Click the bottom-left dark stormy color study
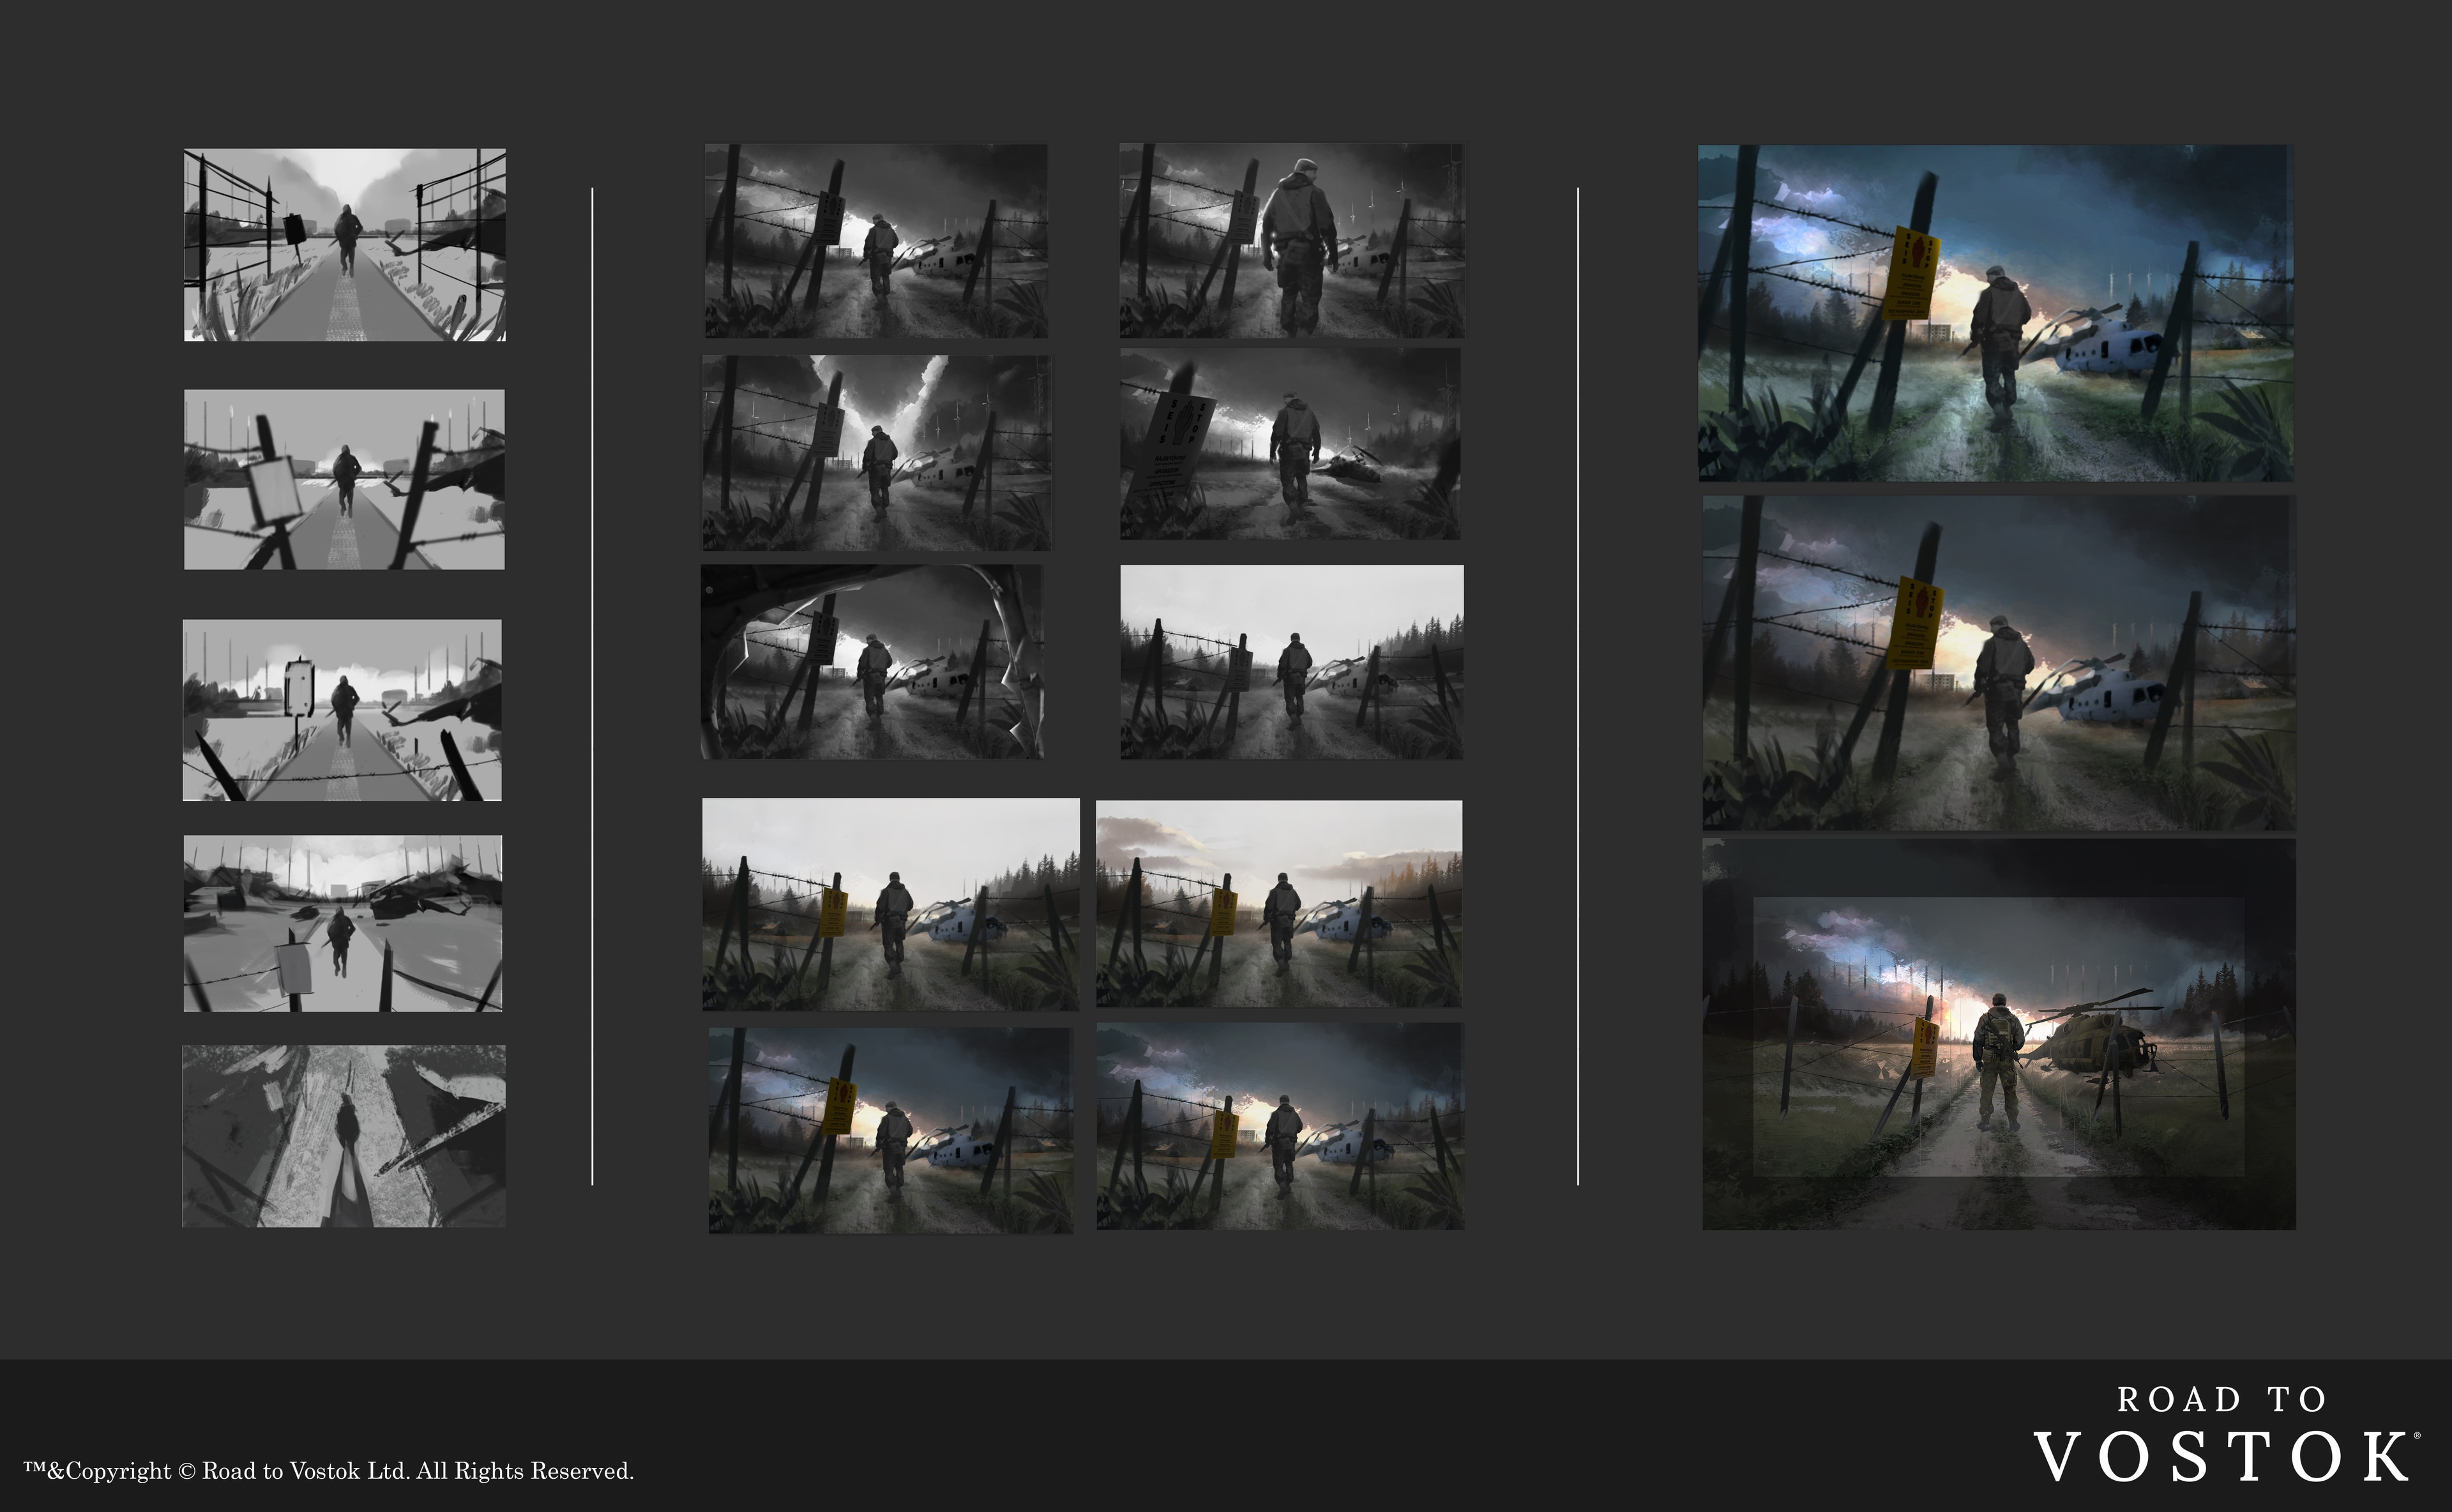The height and width of the screenshot is (1512, 2452). click(x=890, y=1130)
